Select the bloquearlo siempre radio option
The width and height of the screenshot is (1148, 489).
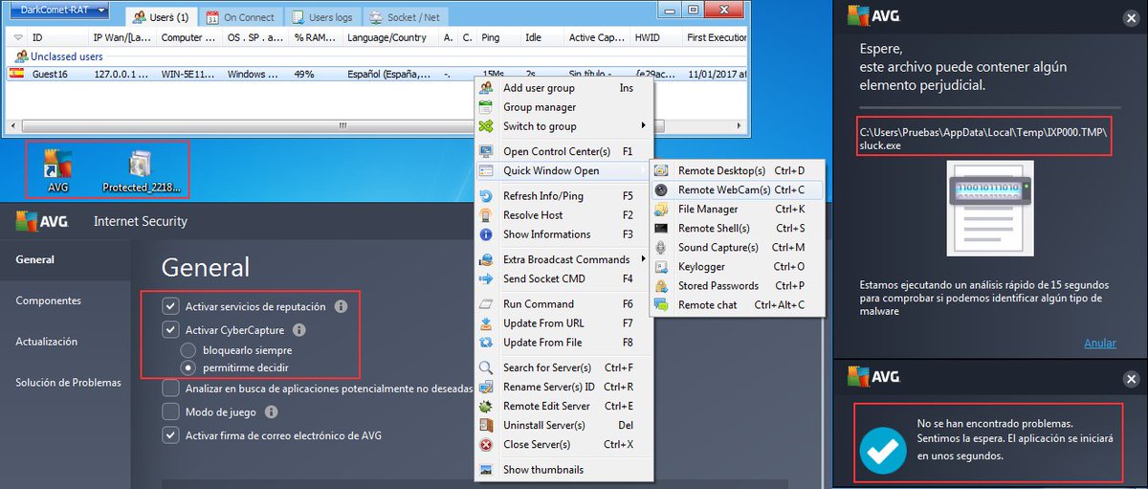click(x=189, y=350)
